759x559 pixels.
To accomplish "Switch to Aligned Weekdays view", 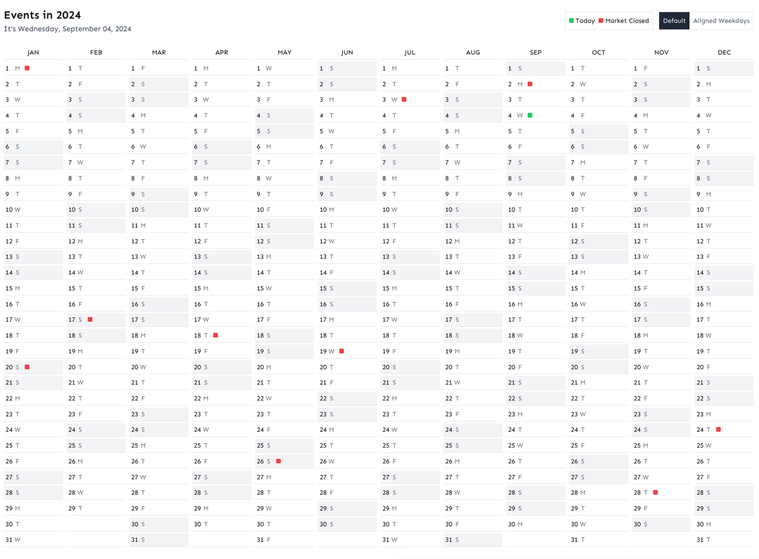I will (x=721, y=21).
